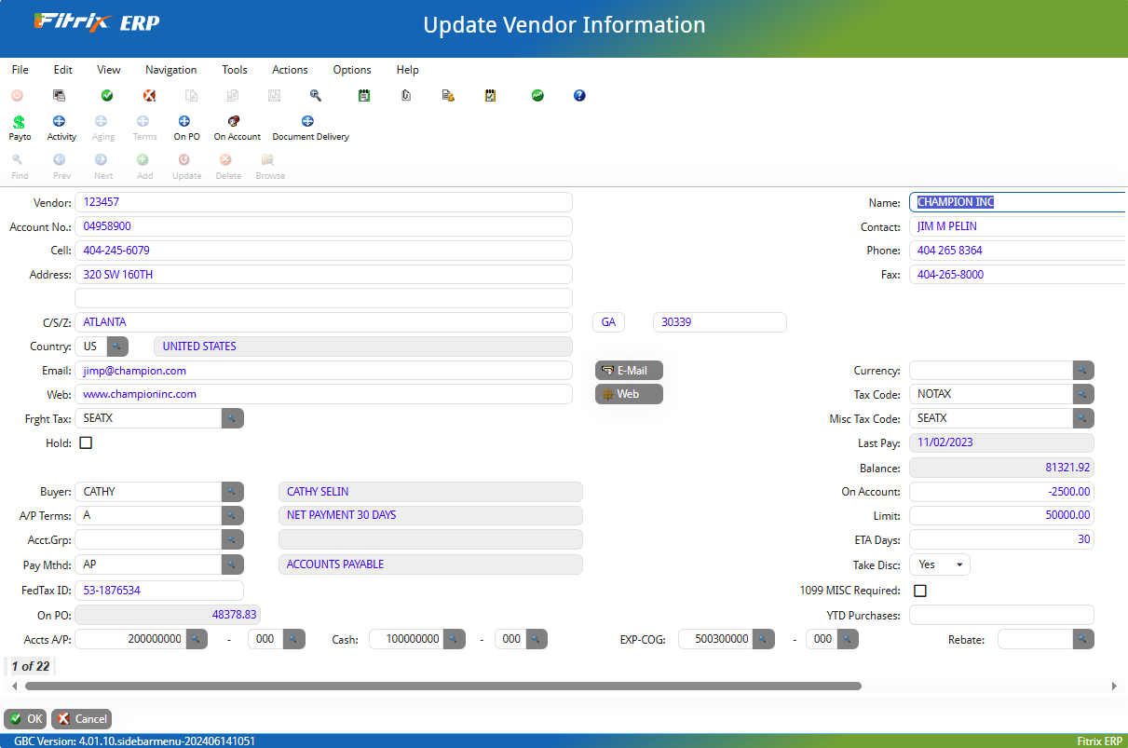1128x748 pixels.
Task: Go to the next record with Next
Action: point(103,167)
